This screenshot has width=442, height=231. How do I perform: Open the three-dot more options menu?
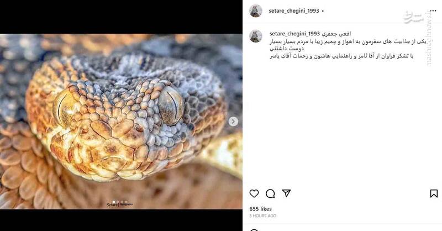(433, 11)
